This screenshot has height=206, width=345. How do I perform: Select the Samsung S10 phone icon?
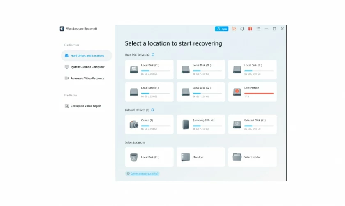pyautogui.click(x=186, y=124)
